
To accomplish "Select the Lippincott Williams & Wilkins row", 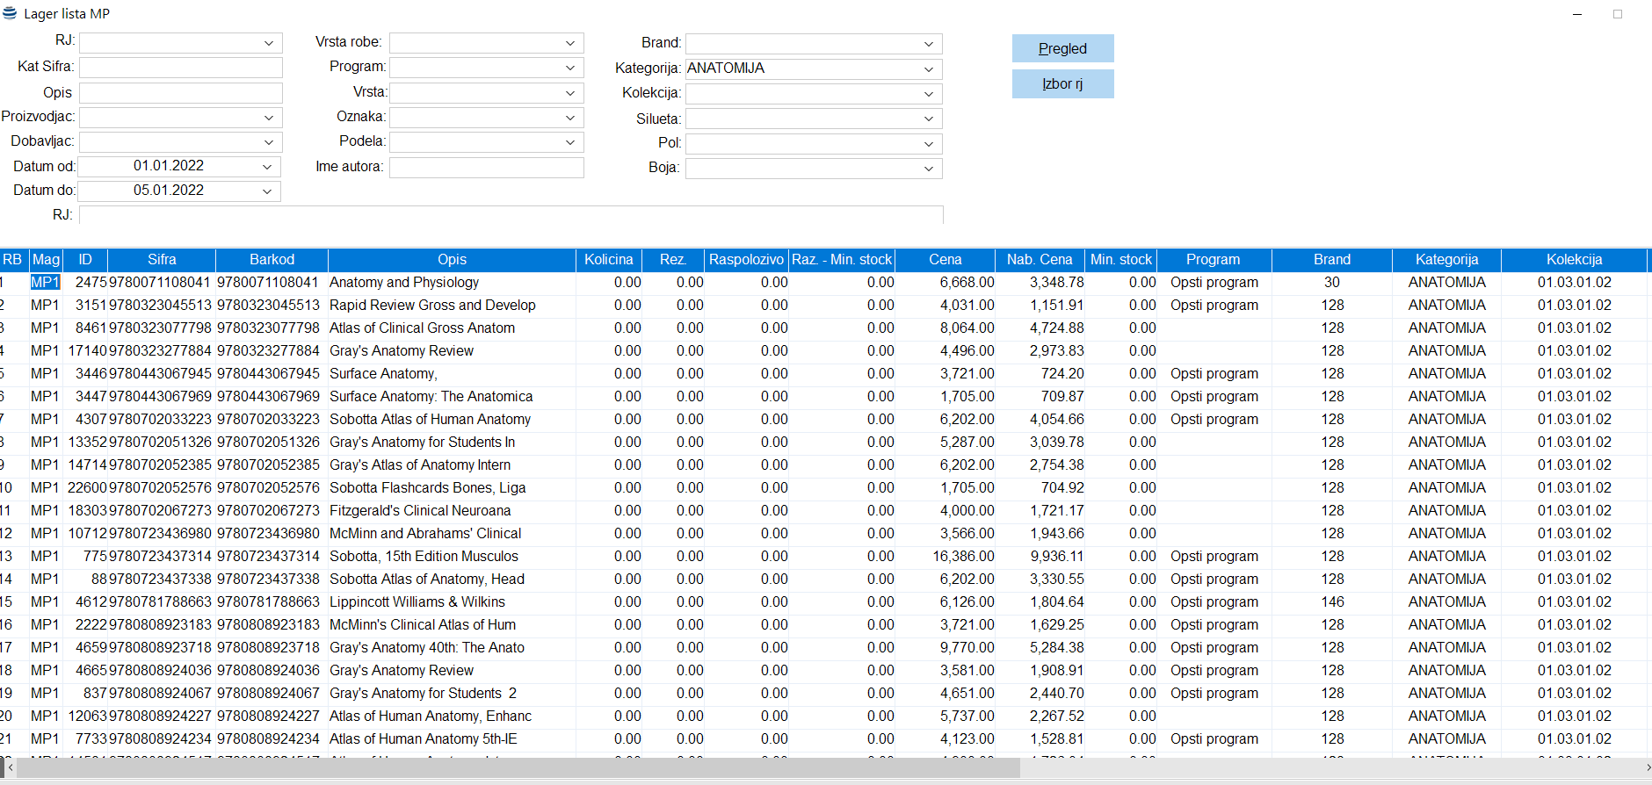I will click(417, 602).
